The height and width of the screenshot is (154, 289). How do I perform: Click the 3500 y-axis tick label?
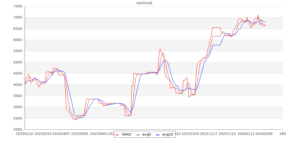[x=17, y=96]
